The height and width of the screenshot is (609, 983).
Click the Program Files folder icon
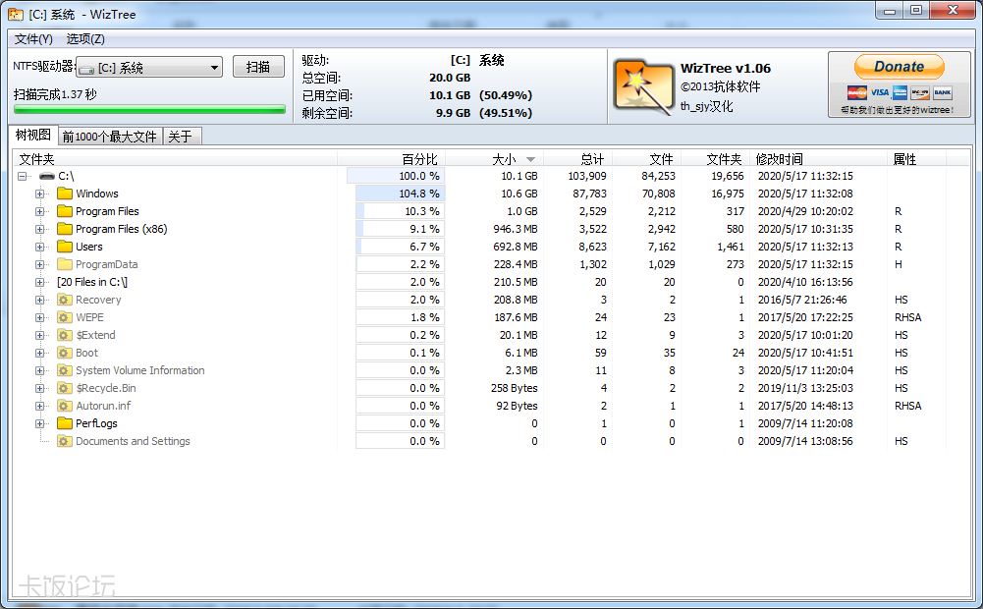point(65,211)
